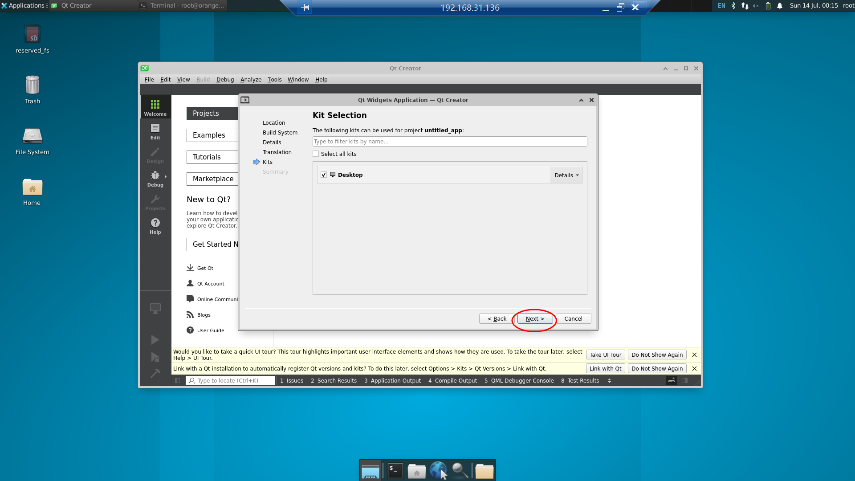Expand Desktop kit Details dropdown

pos(566,175)
